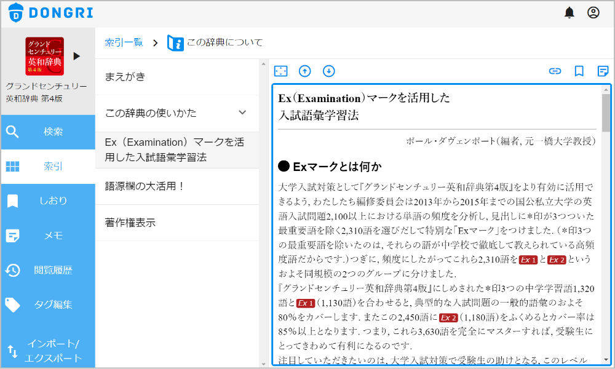Screen dimensions: 615x369
Task: Toggle fullscreen view of the article
Action: coord(281,71)
